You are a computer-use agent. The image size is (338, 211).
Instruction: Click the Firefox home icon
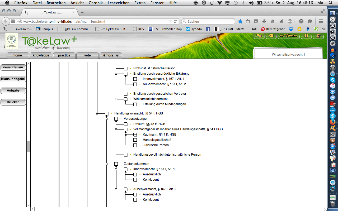(273, 21)
